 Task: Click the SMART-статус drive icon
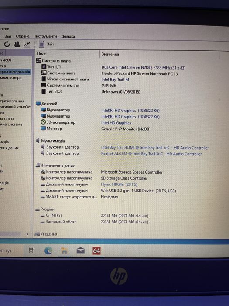(x=43, y=197)
